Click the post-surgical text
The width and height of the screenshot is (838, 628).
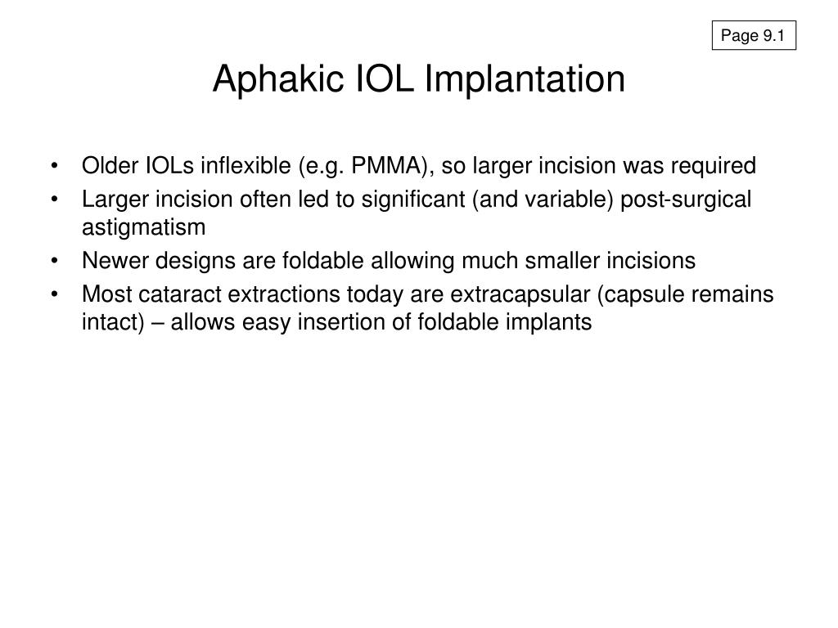[686, 200]
